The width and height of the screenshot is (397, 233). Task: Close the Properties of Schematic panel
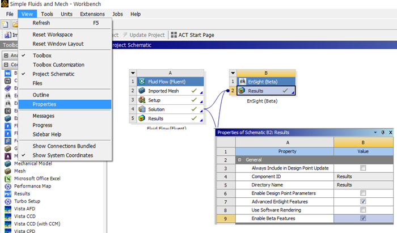(x=390, y=132)
